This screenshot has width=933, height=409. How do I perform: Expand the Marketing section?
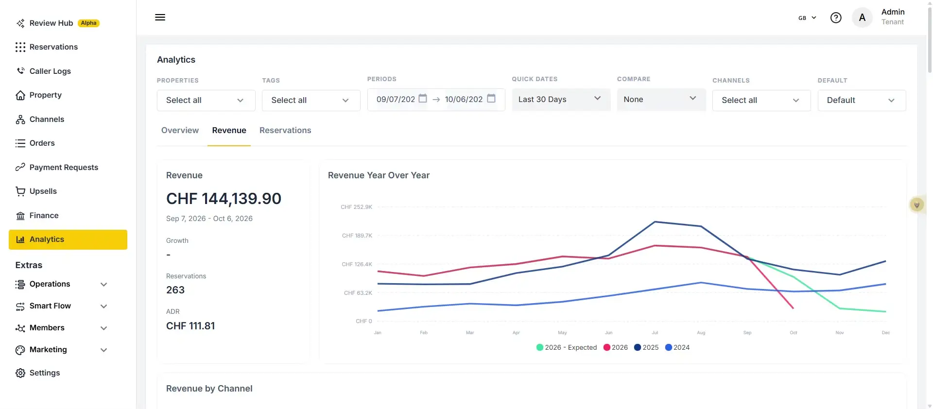point(61,350)
